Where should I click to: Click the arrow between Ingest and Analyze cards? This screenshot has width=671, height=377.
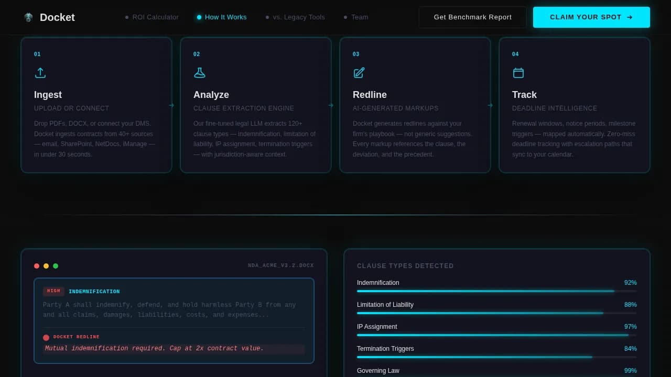(x=171, y=105)
